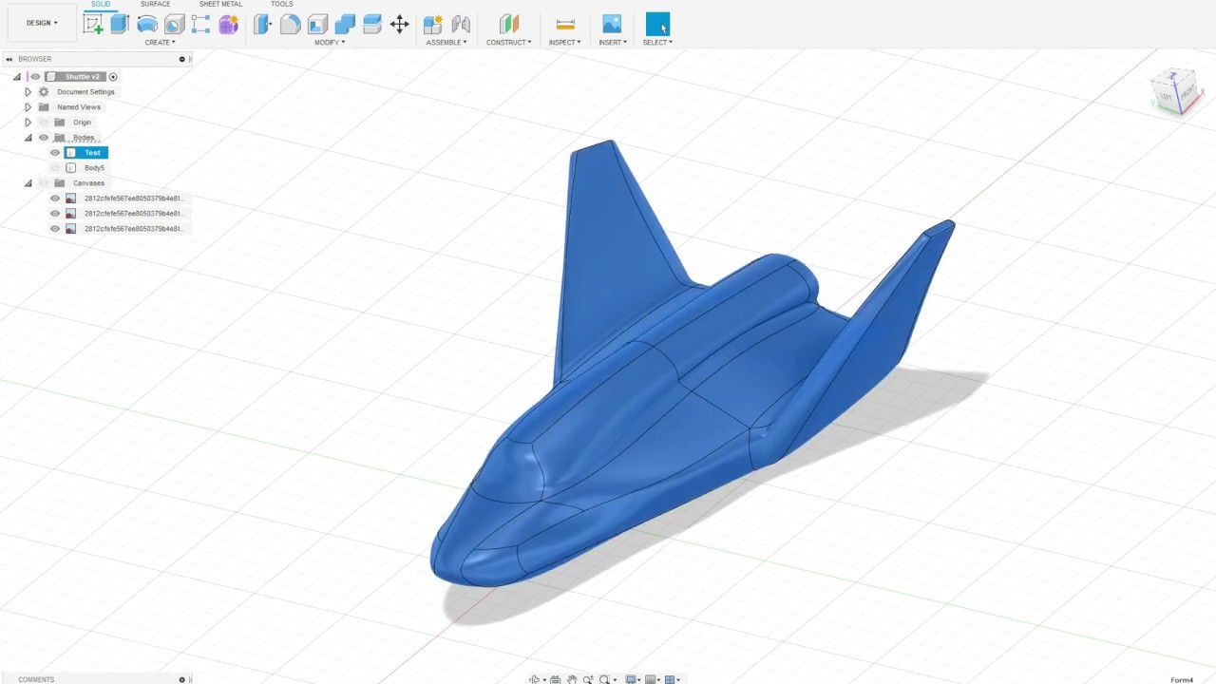
Task: Switch to the SHEET METAL tab
Action: (x=220, y=4)
